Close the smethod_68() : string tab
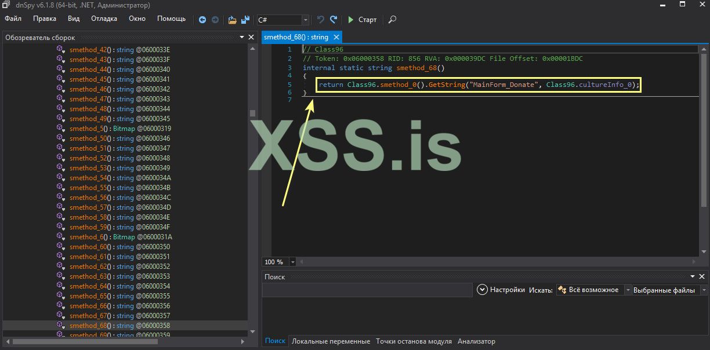 336,37
